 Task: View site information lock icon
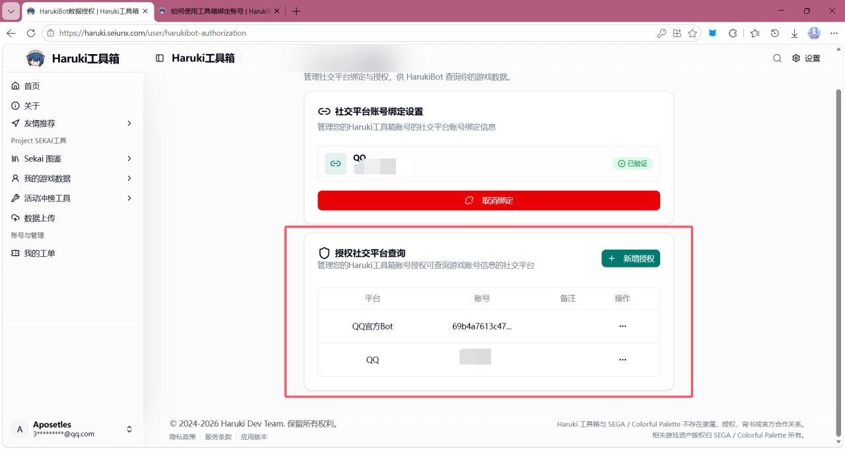click(x=51, y=33)
